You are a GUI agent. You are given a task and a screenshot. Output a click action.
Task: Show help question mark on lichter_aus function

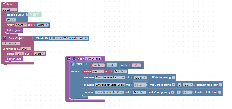coord(74,59)
